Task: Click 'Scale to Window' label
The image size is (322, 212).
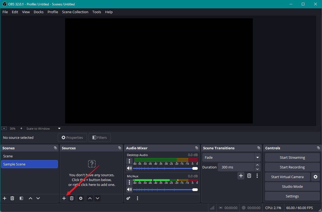Action: click(x=38, y=129)
